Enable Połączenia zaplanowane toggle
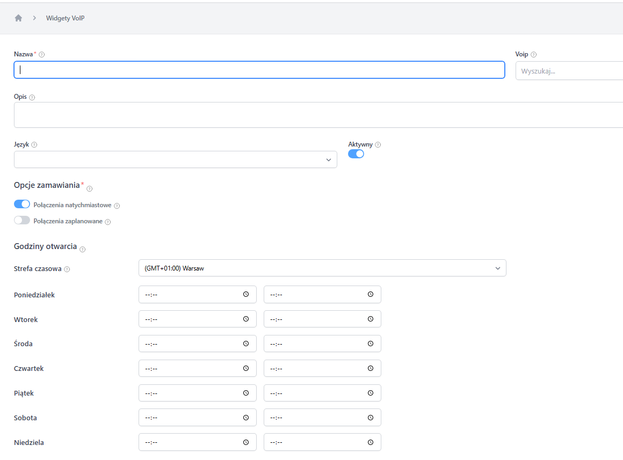This screenshot has height=460, width=623. pos(22,220)
